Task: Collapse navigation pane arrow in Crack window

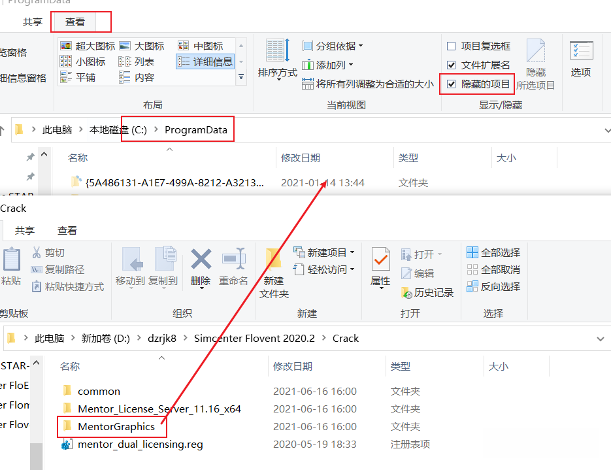Action: [x=36, y=363]
